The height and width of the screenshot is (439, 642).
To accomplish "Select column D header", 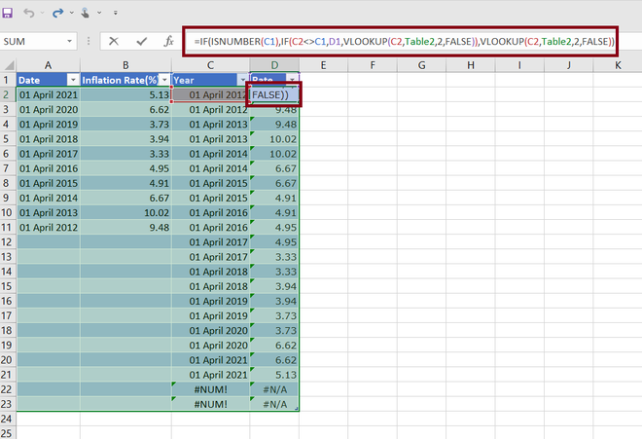I will tap(274, 65).
